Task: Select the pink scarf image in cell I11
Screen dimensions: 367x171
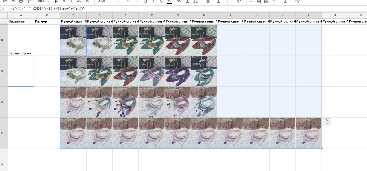Action: coord(230,133)
